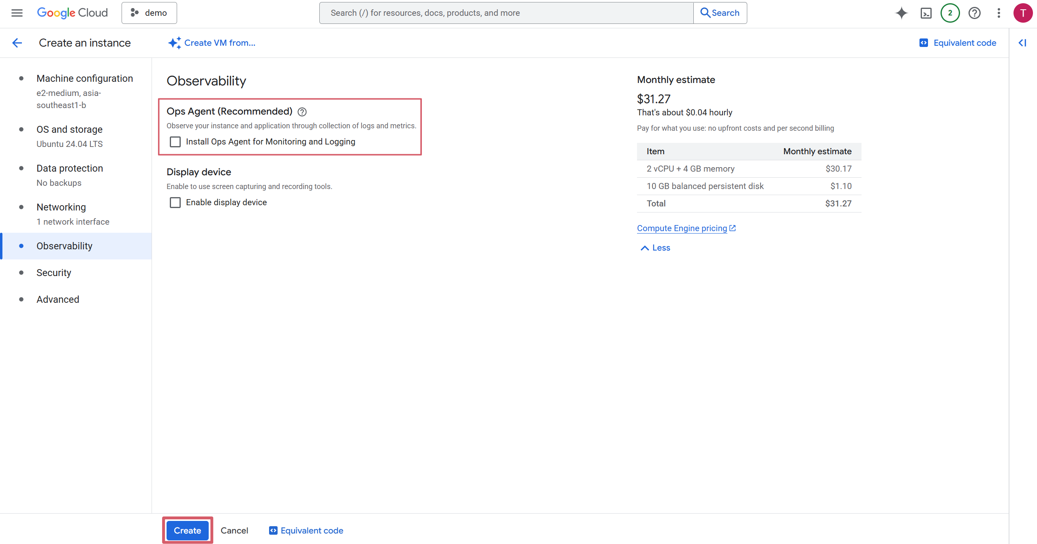Check the Enable display device box
The width and height of the screenshot is (1037, 544).
pos(175,202)
